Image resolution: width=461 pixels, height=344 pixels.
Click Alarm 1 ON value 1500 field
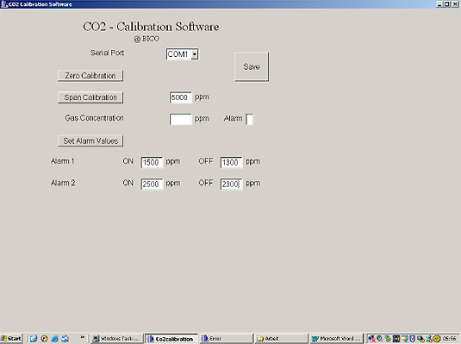152,162
